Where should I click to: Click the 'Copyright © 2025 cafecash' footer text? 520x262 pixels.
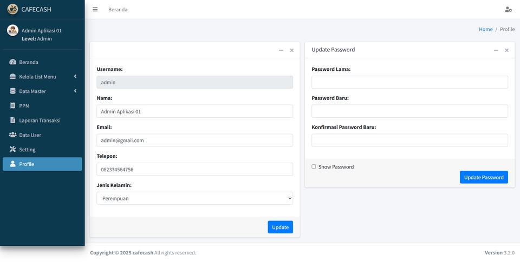122,252
